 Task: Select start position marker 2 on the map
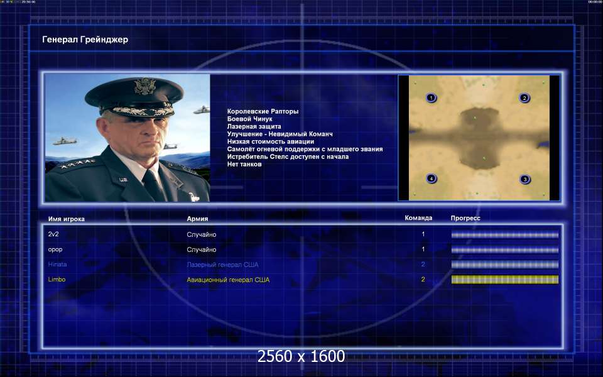click(x=524, y=98)
